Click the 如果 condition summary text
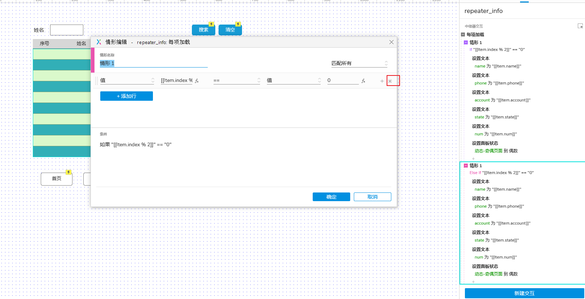The image size is (585, 299). [136, 144]
